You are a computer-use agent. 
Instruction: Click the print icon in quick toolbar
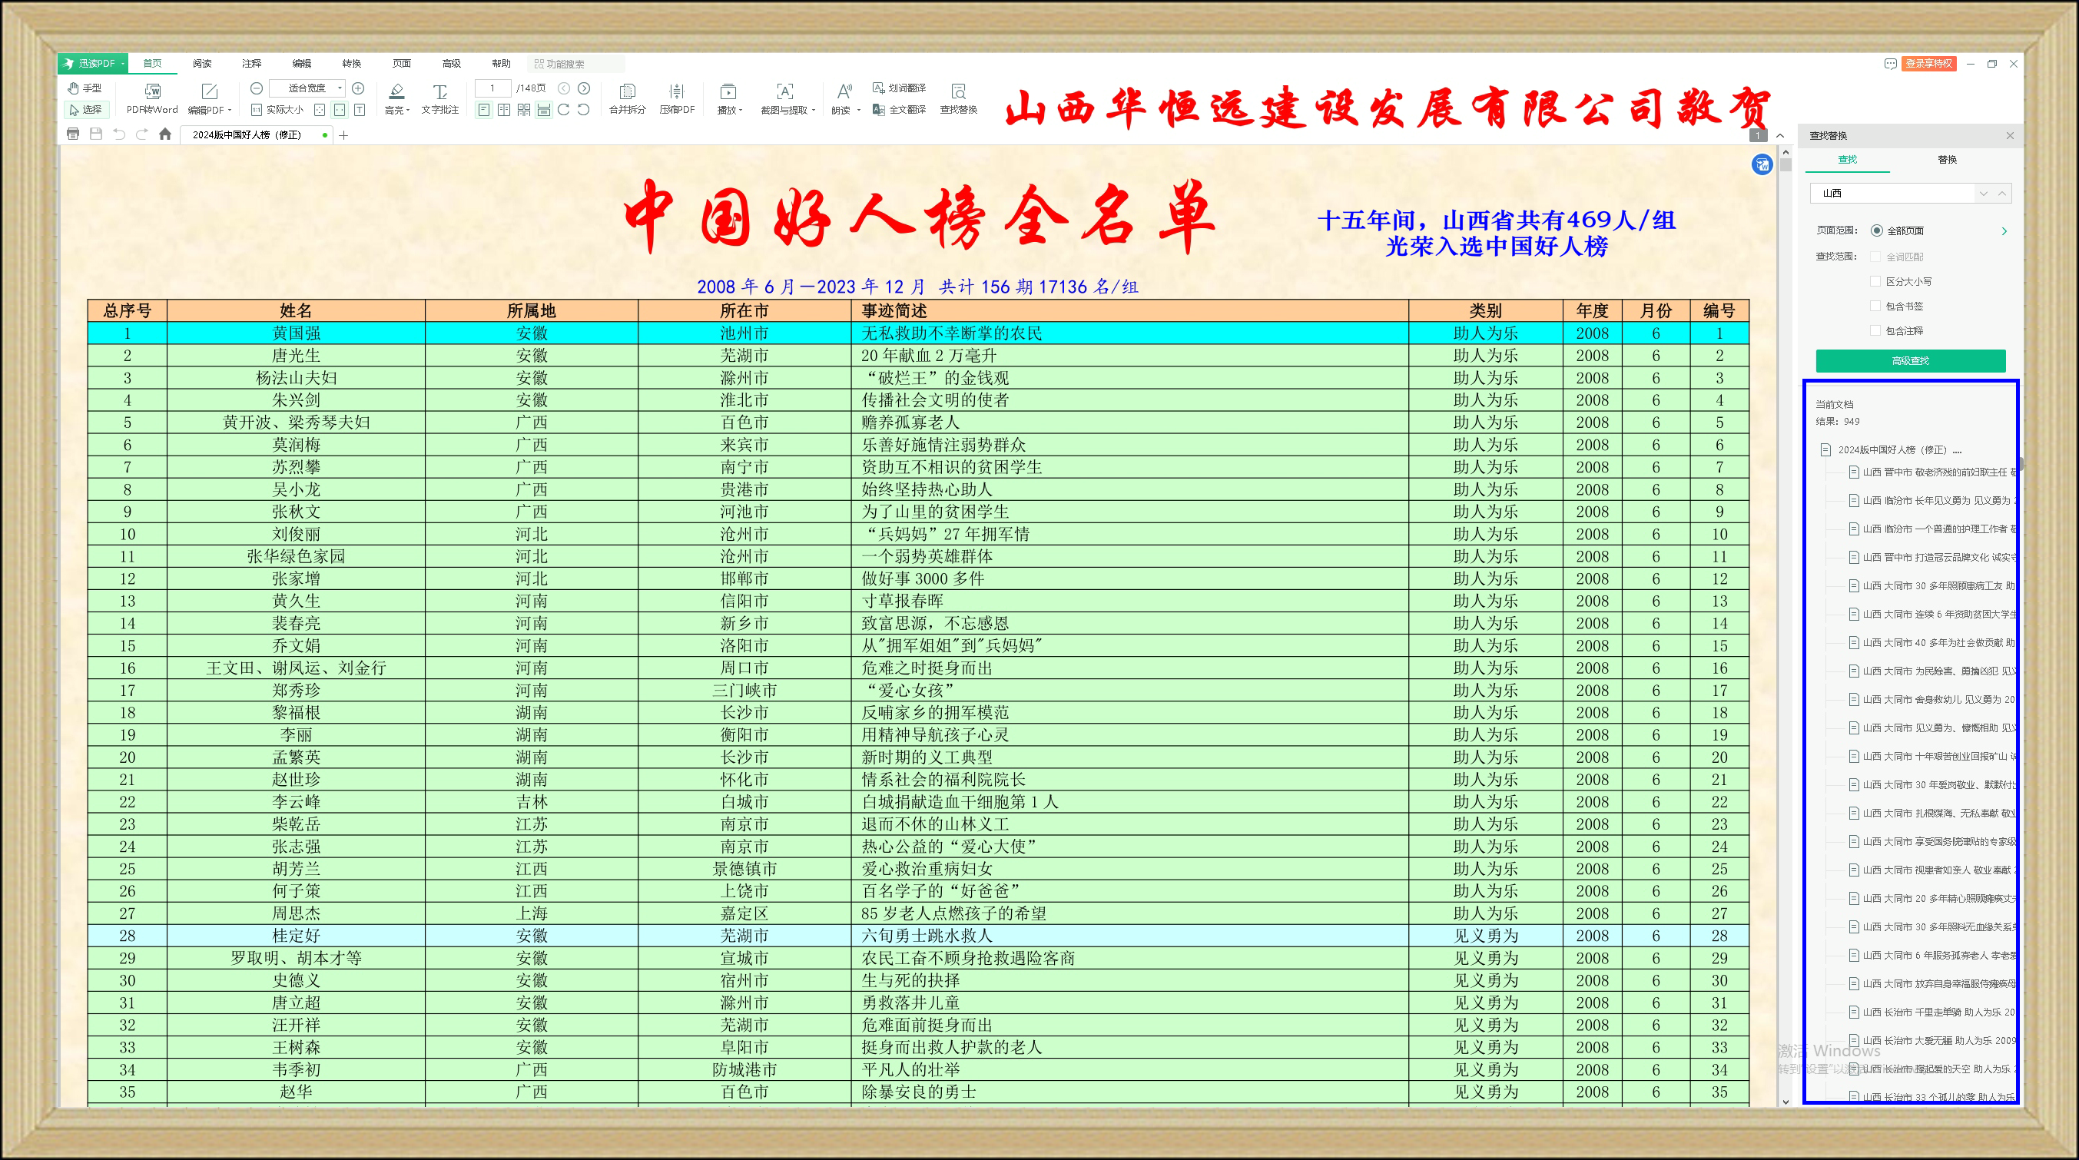(x=73, y=134)
